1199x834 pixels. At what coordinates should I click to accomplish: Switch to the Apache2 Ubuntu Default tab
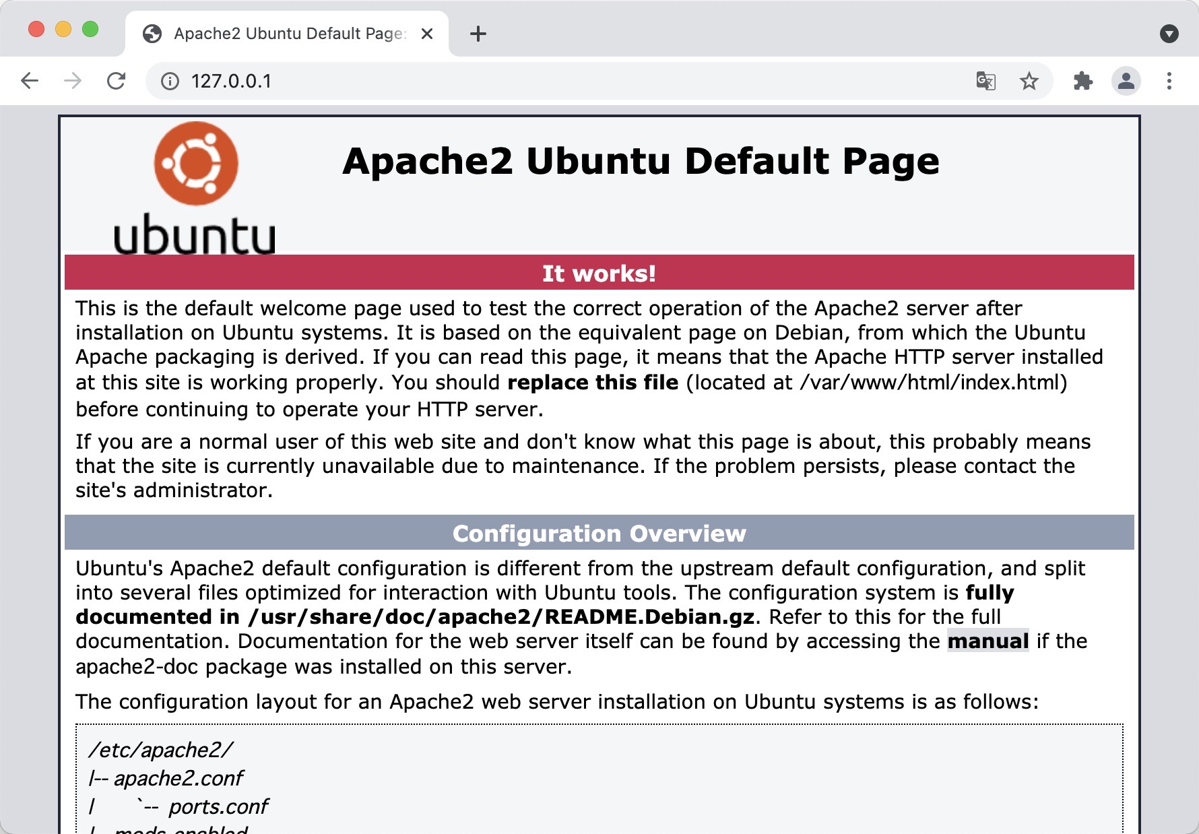tap(283, 33)
